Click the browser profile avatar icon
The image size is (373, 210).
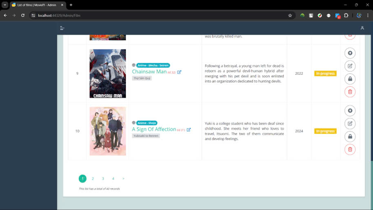359,15
